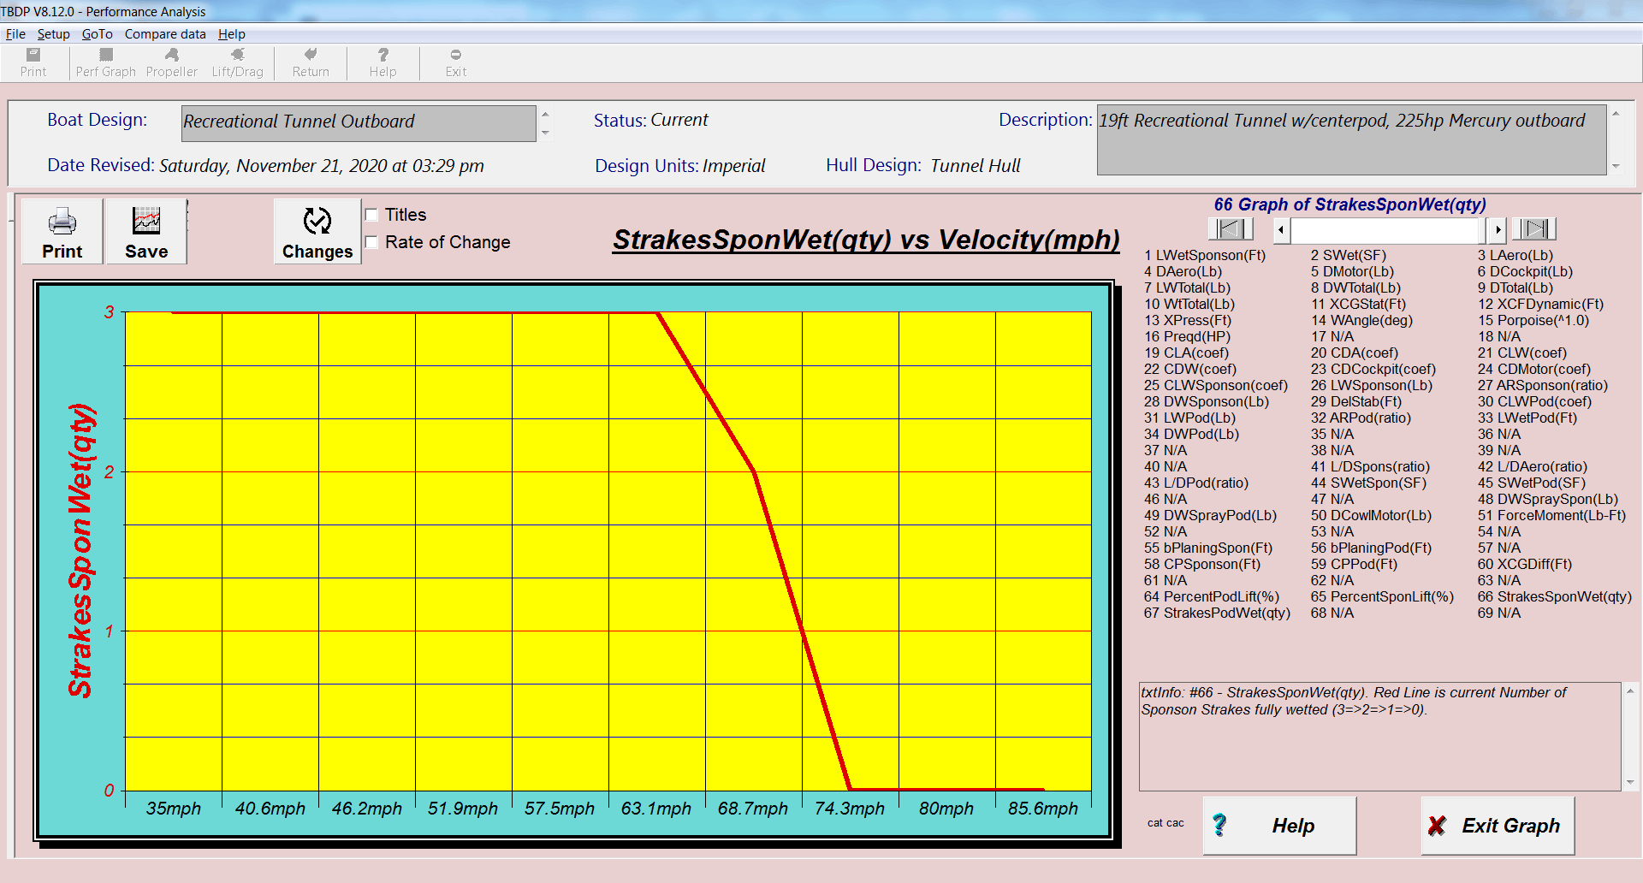Select graph 16 Preqd(HP)
1643x883 pixels.
coord(1187,336)
